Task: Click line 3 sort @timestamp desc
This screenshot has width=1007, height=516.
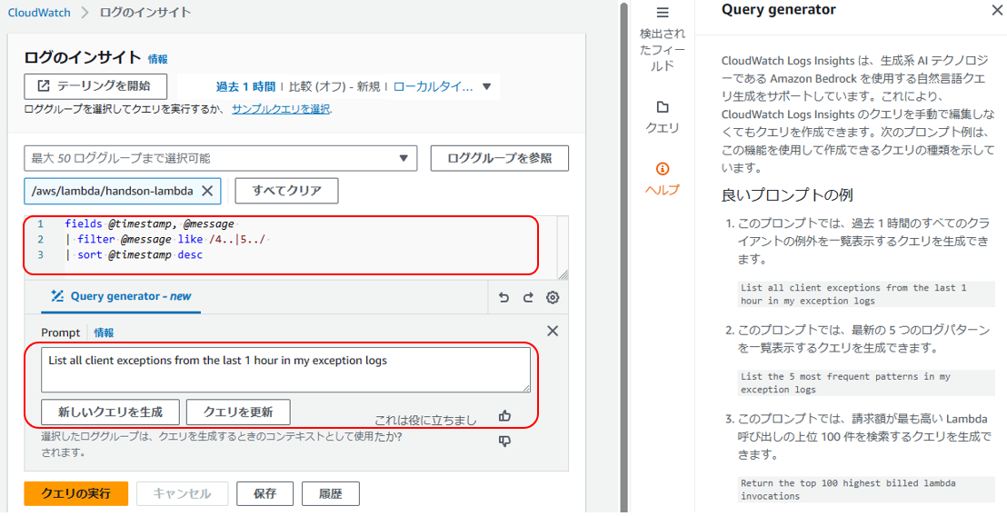Action: pos(134,254)
